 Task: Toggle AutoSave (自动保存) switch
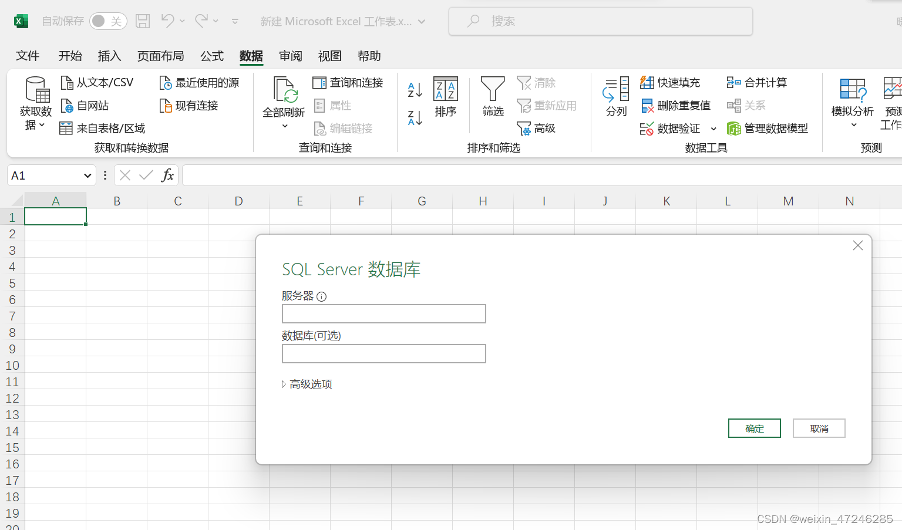(x=108, y=22)
